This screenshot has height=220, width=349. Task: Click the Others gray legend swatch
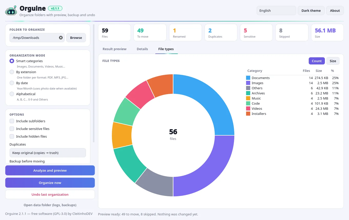coord(248,88)
